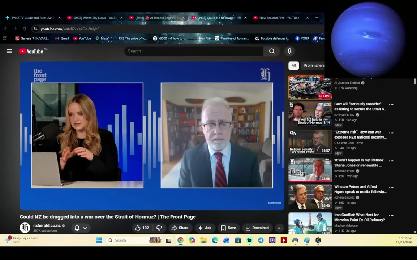Open the weather widget Rainy days ahead

click(x=22, y=240)
